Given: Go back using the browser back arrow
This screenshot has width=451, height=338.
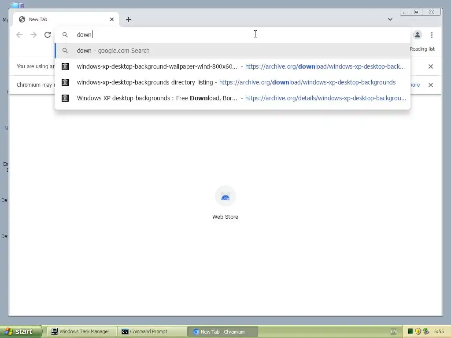Looking at the screenshot, I should pos(19,35).
